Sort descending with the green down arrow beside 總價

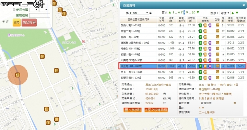[x=237, y=13]
